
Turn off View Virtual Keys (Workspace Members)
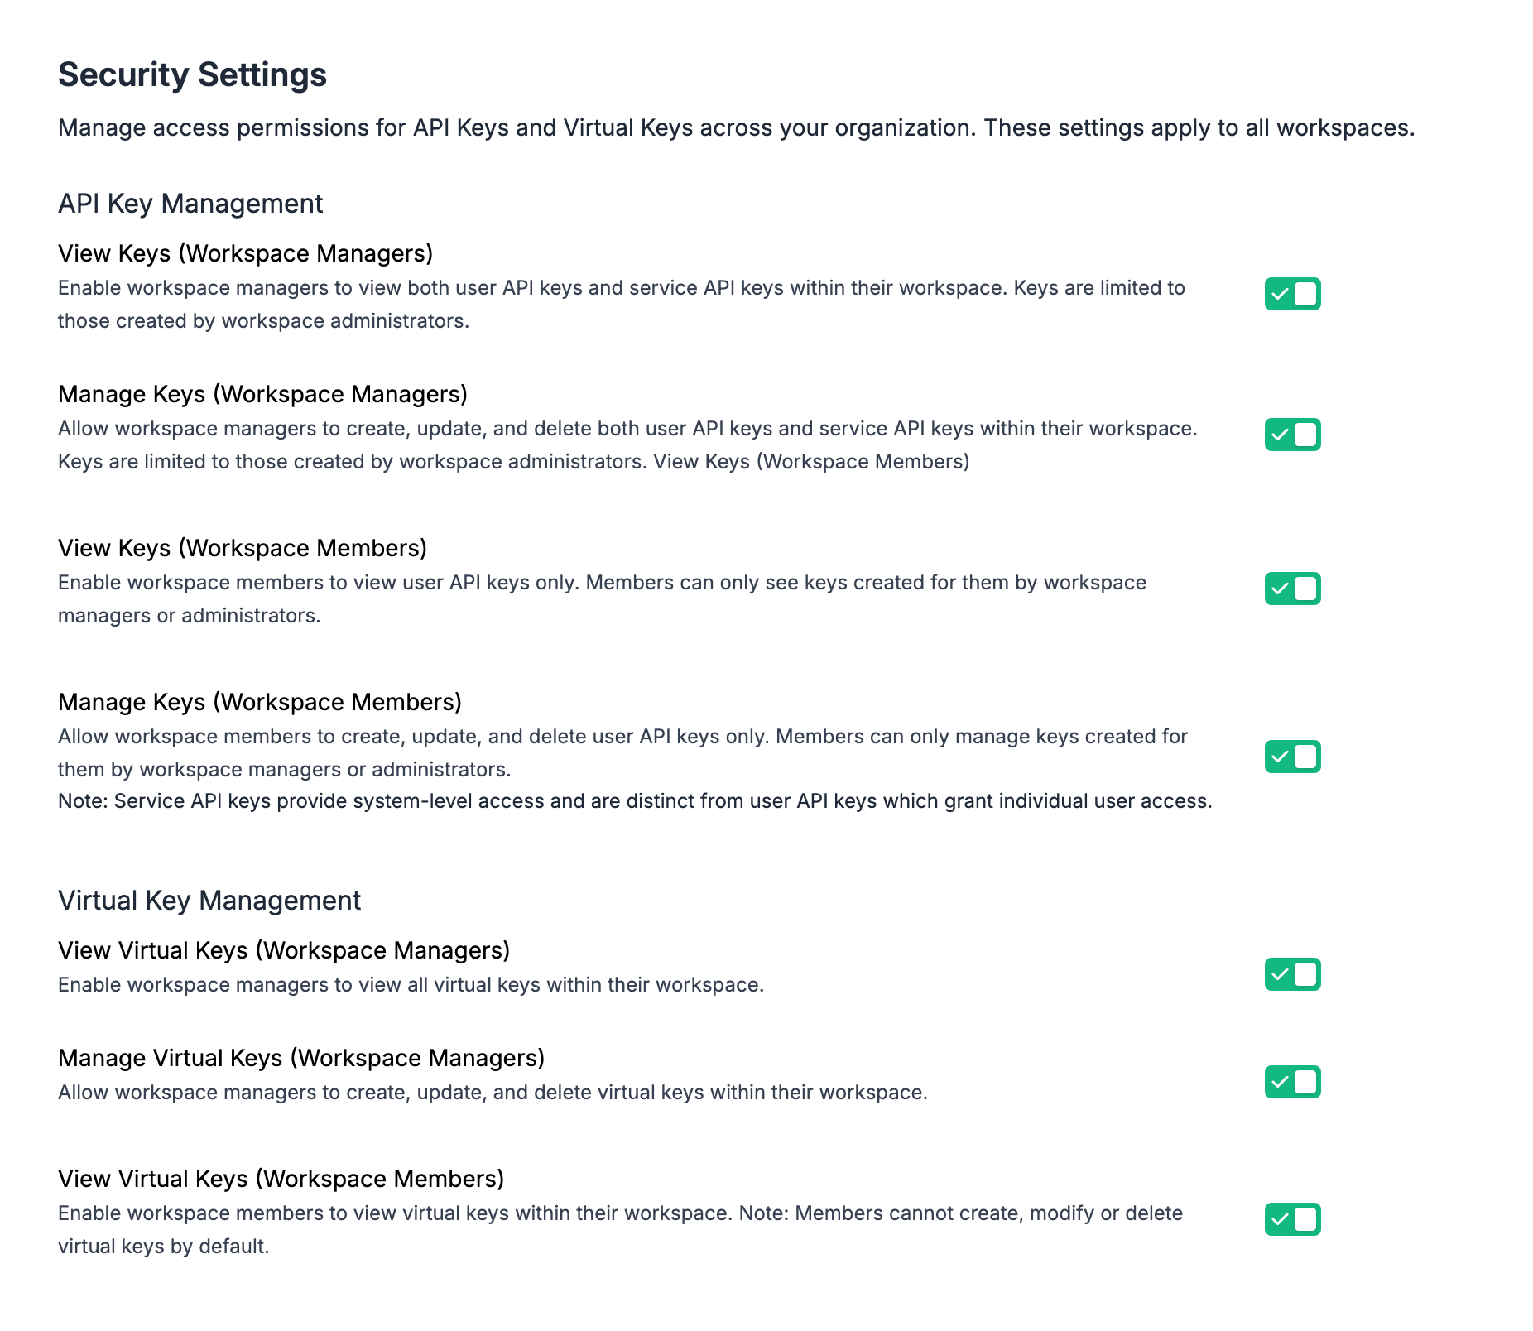pos(1292,1219)
